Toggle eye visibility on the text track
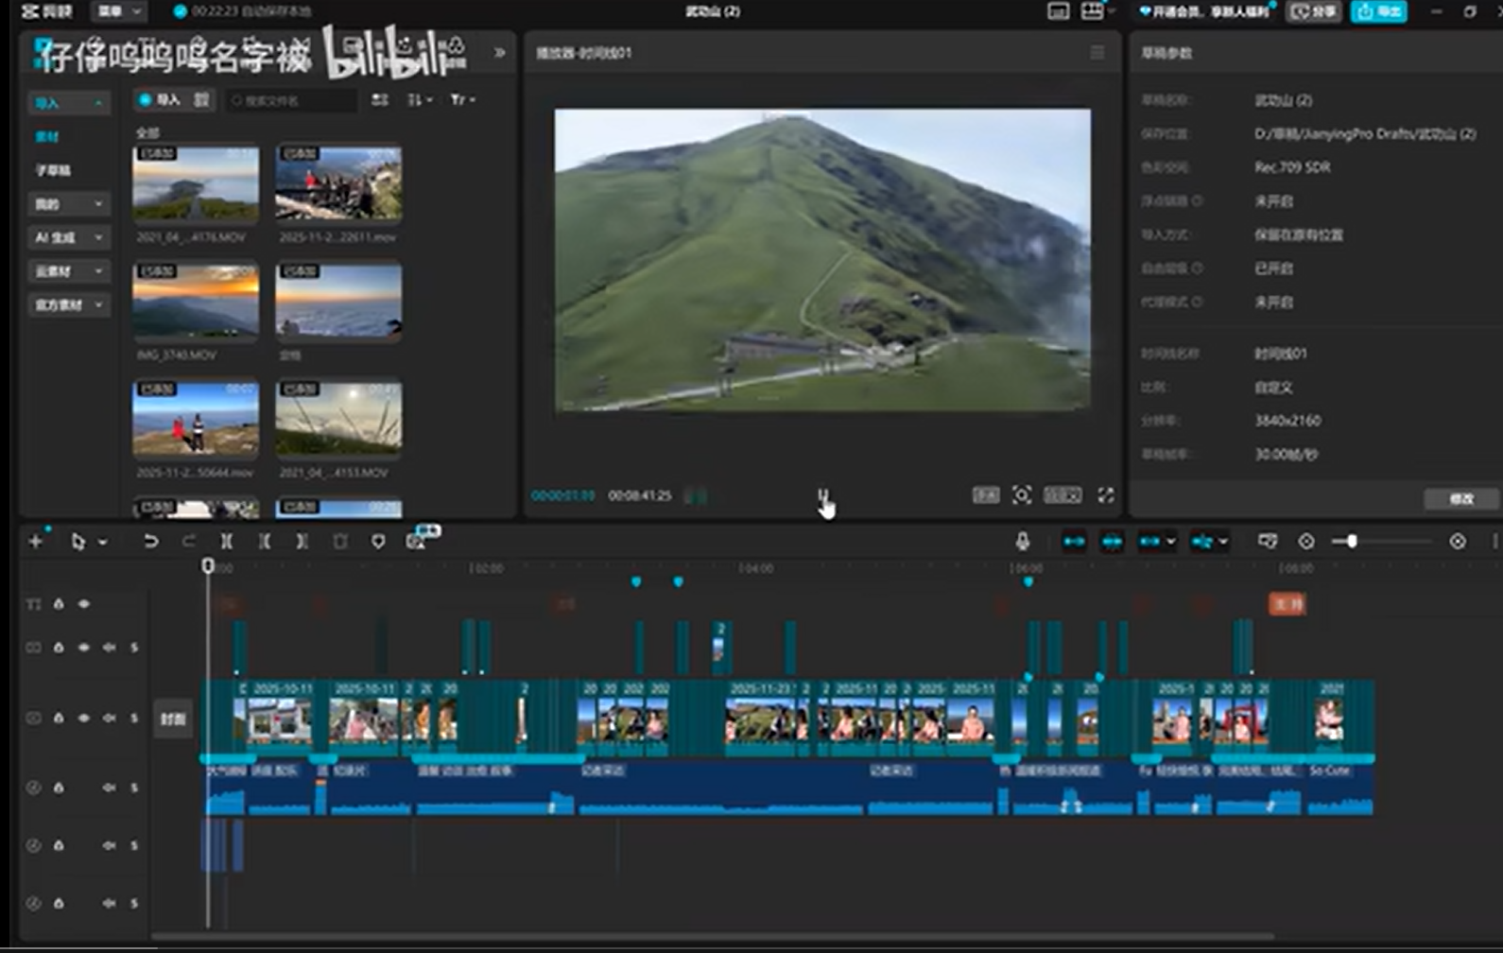The width and height of the screenshot is (1503, 953). pos(84,603)
